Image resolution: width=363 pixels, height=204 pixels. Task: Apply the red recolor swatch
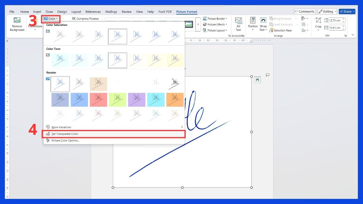[99, 100]
